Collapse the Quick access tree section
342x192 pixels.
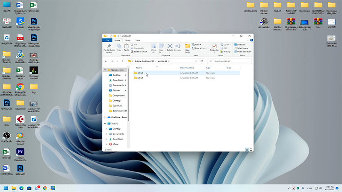pos(105,70)
